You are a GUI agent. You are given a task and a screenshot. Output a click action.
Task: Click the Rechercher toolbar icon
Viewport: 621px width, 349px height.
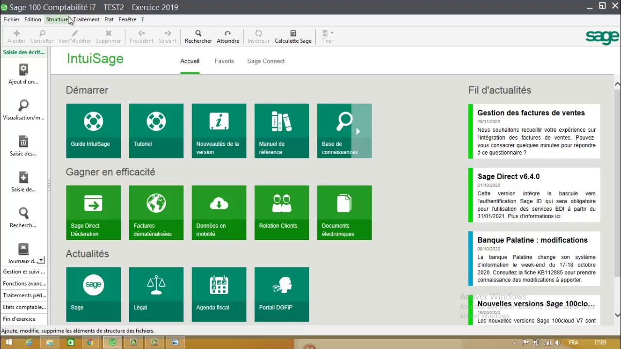coord(198,36)
